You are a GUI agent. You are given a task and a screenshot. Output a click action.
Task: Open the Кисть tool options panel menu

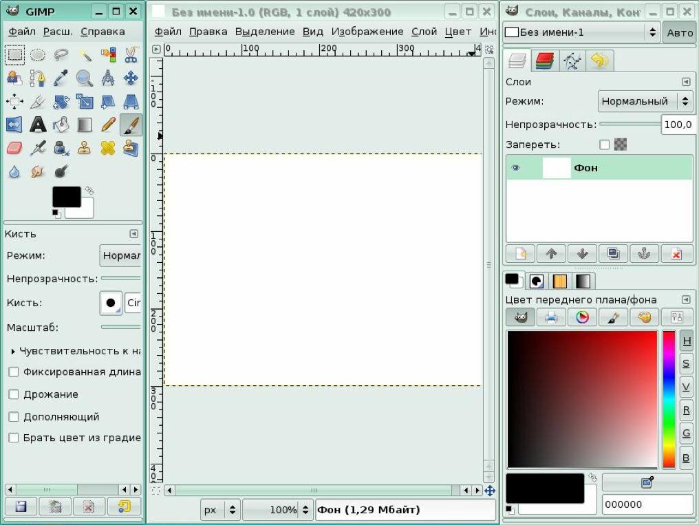click(133, 234)
